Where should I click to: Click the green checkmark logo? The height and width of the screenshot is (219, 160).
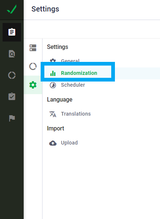(12, 9)
